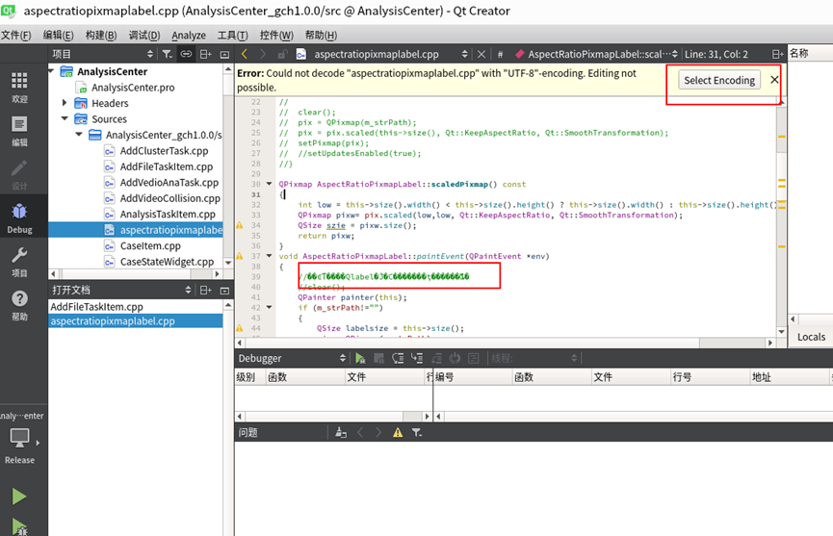Start debugging from the Debugger toolbar
833x536 pixels.
[x=360, y=358]
